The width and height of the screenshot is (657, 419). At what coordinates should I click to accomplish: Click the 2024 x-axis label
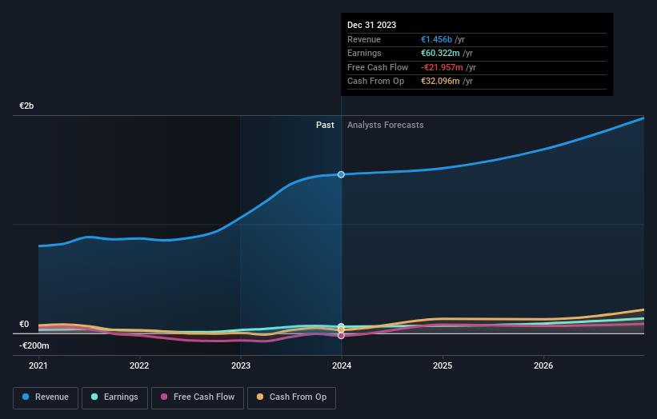pos(342,366)
